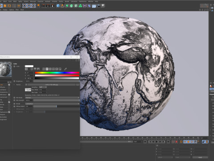Go to start of animation
Screen dimensions: 214x161
point(145,142)
